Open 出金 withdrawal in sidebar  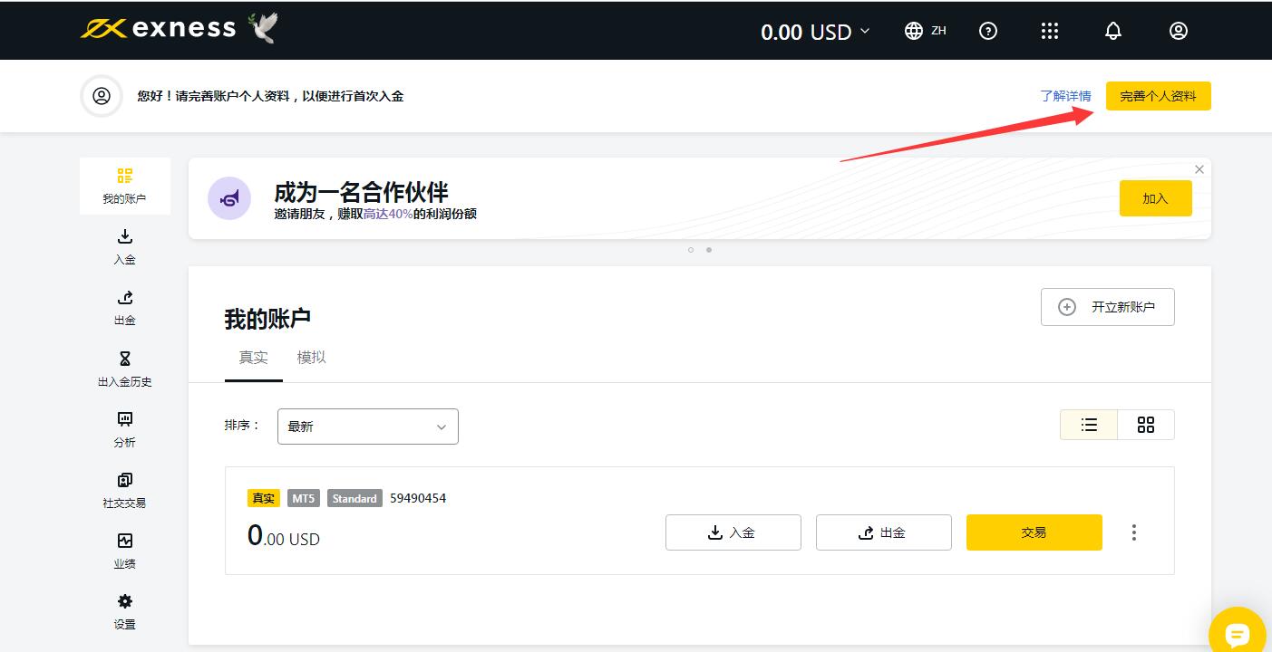click(x=125, y=307)
